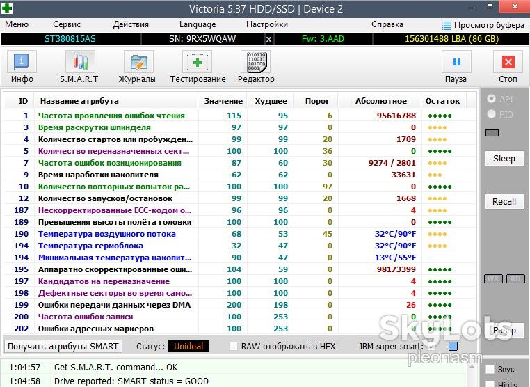
Task: Click absolute value 95616788
Action: [396, 116]
